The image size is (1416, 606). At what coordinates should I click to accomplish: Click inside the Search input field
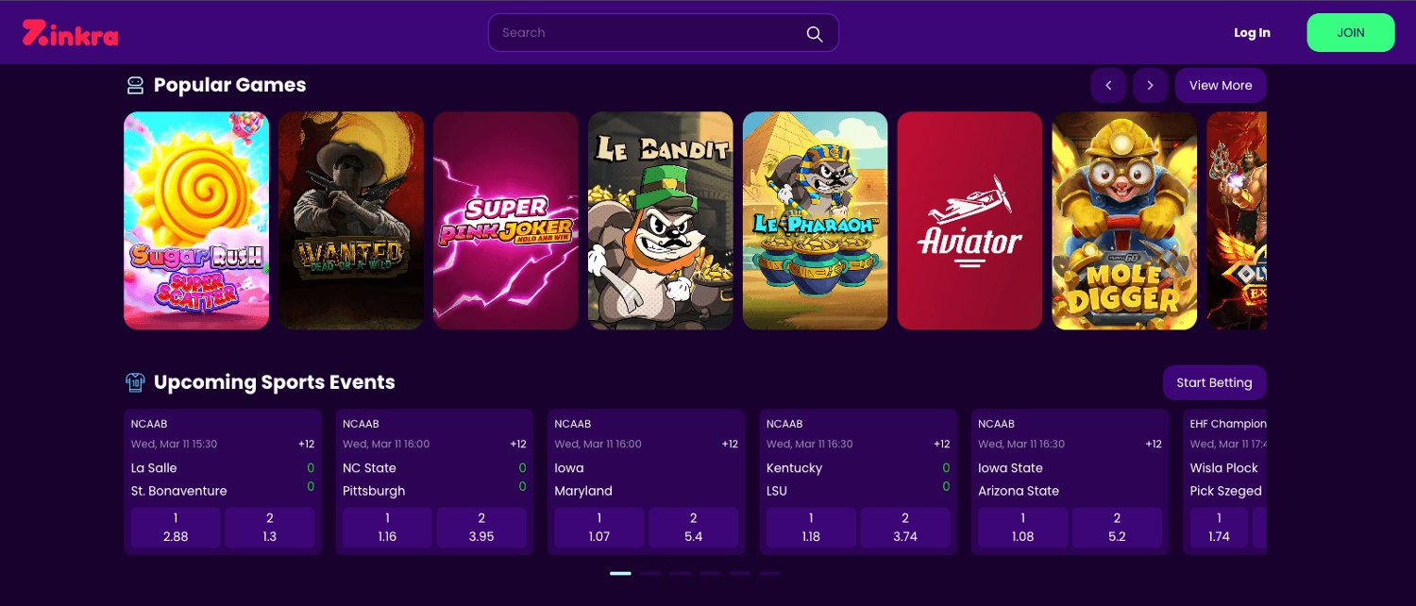pos(642,33)
